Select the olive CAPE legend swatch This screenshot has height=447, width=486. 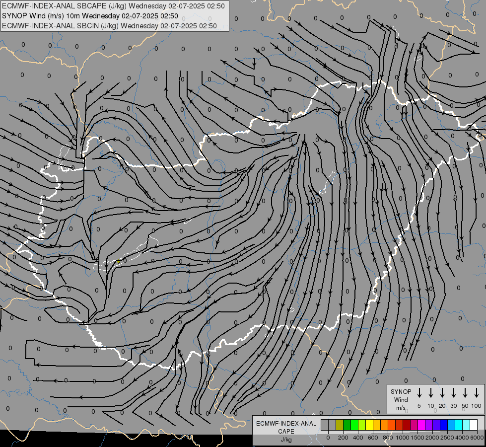[340, 425]
